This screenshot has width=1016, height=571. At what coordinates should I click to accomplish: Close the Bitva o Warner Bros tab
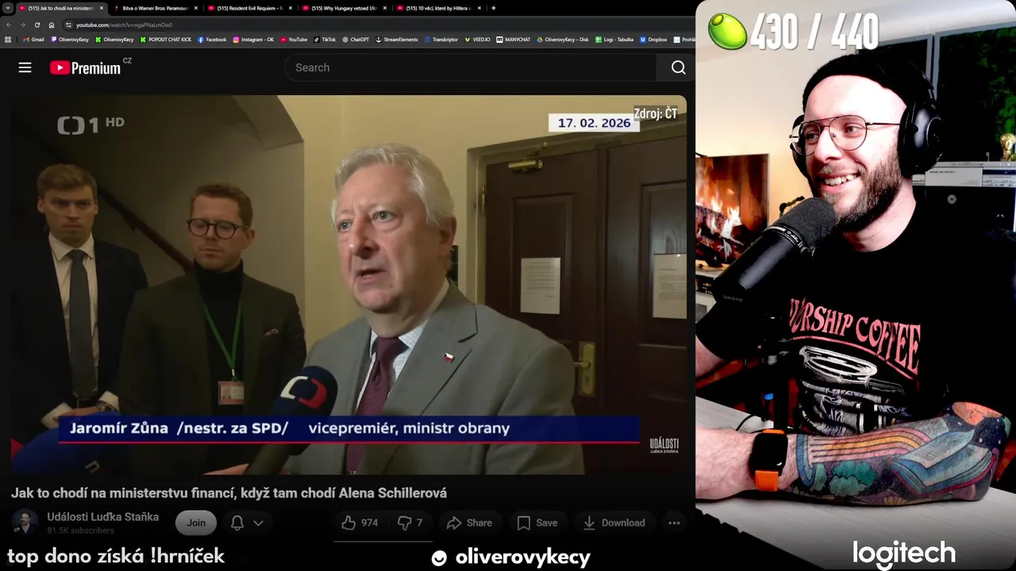point(195,8)
